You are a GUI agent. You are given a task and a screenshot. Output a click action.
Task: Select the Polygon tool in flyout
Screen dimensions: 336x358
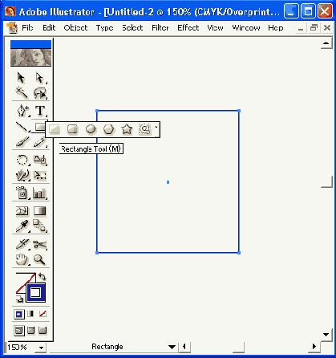(x=109, y=129)
